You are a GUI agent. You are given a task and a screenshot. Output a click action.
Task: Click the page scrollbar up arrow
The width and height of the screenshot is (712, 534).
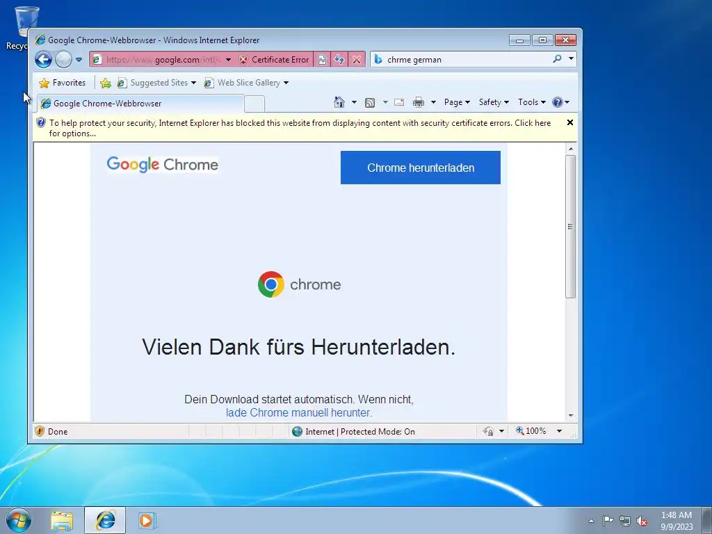(571, 149)
